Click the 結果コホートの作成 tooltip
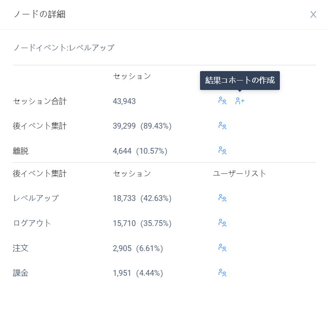This screenshot has width=328, height=309. pos(240,81)
